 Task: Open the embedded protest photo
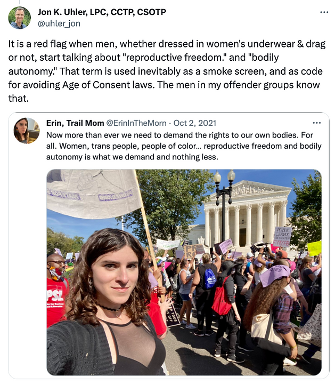pyautogui.click(x=184, y=272)
